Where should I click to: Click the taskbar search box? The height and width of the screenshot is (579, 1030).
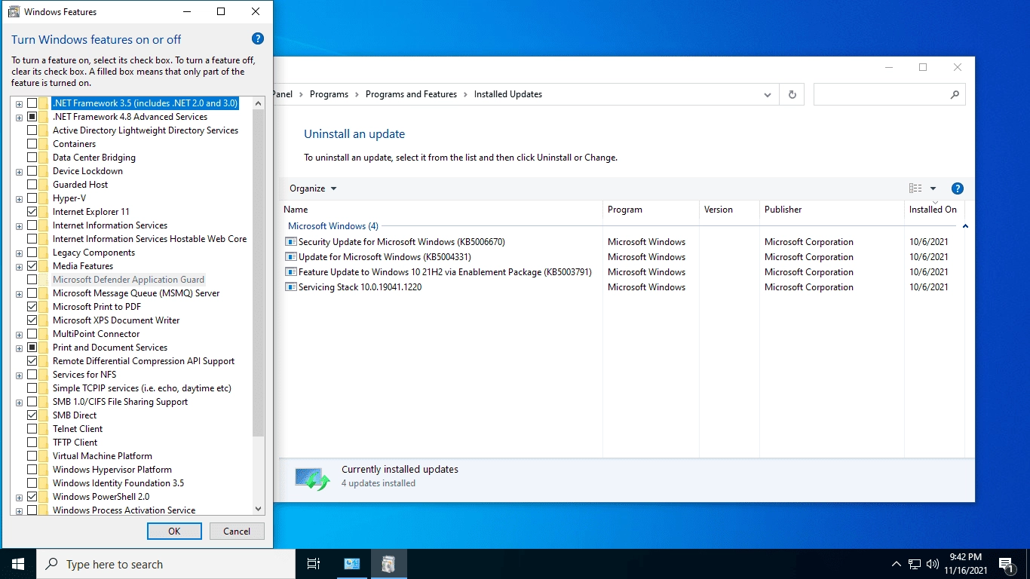166,564
